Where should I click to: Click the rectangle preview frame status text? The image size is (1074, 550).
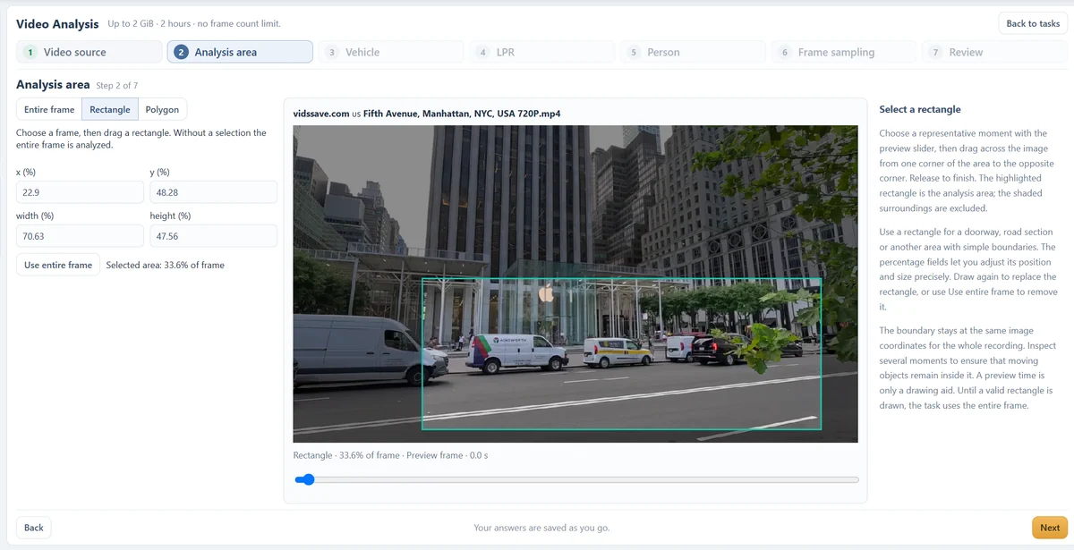point(390,455)
